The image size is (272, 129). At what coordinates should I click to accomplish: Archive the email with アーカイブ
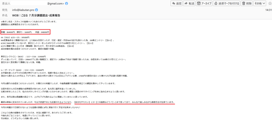[x=204, y=3]
